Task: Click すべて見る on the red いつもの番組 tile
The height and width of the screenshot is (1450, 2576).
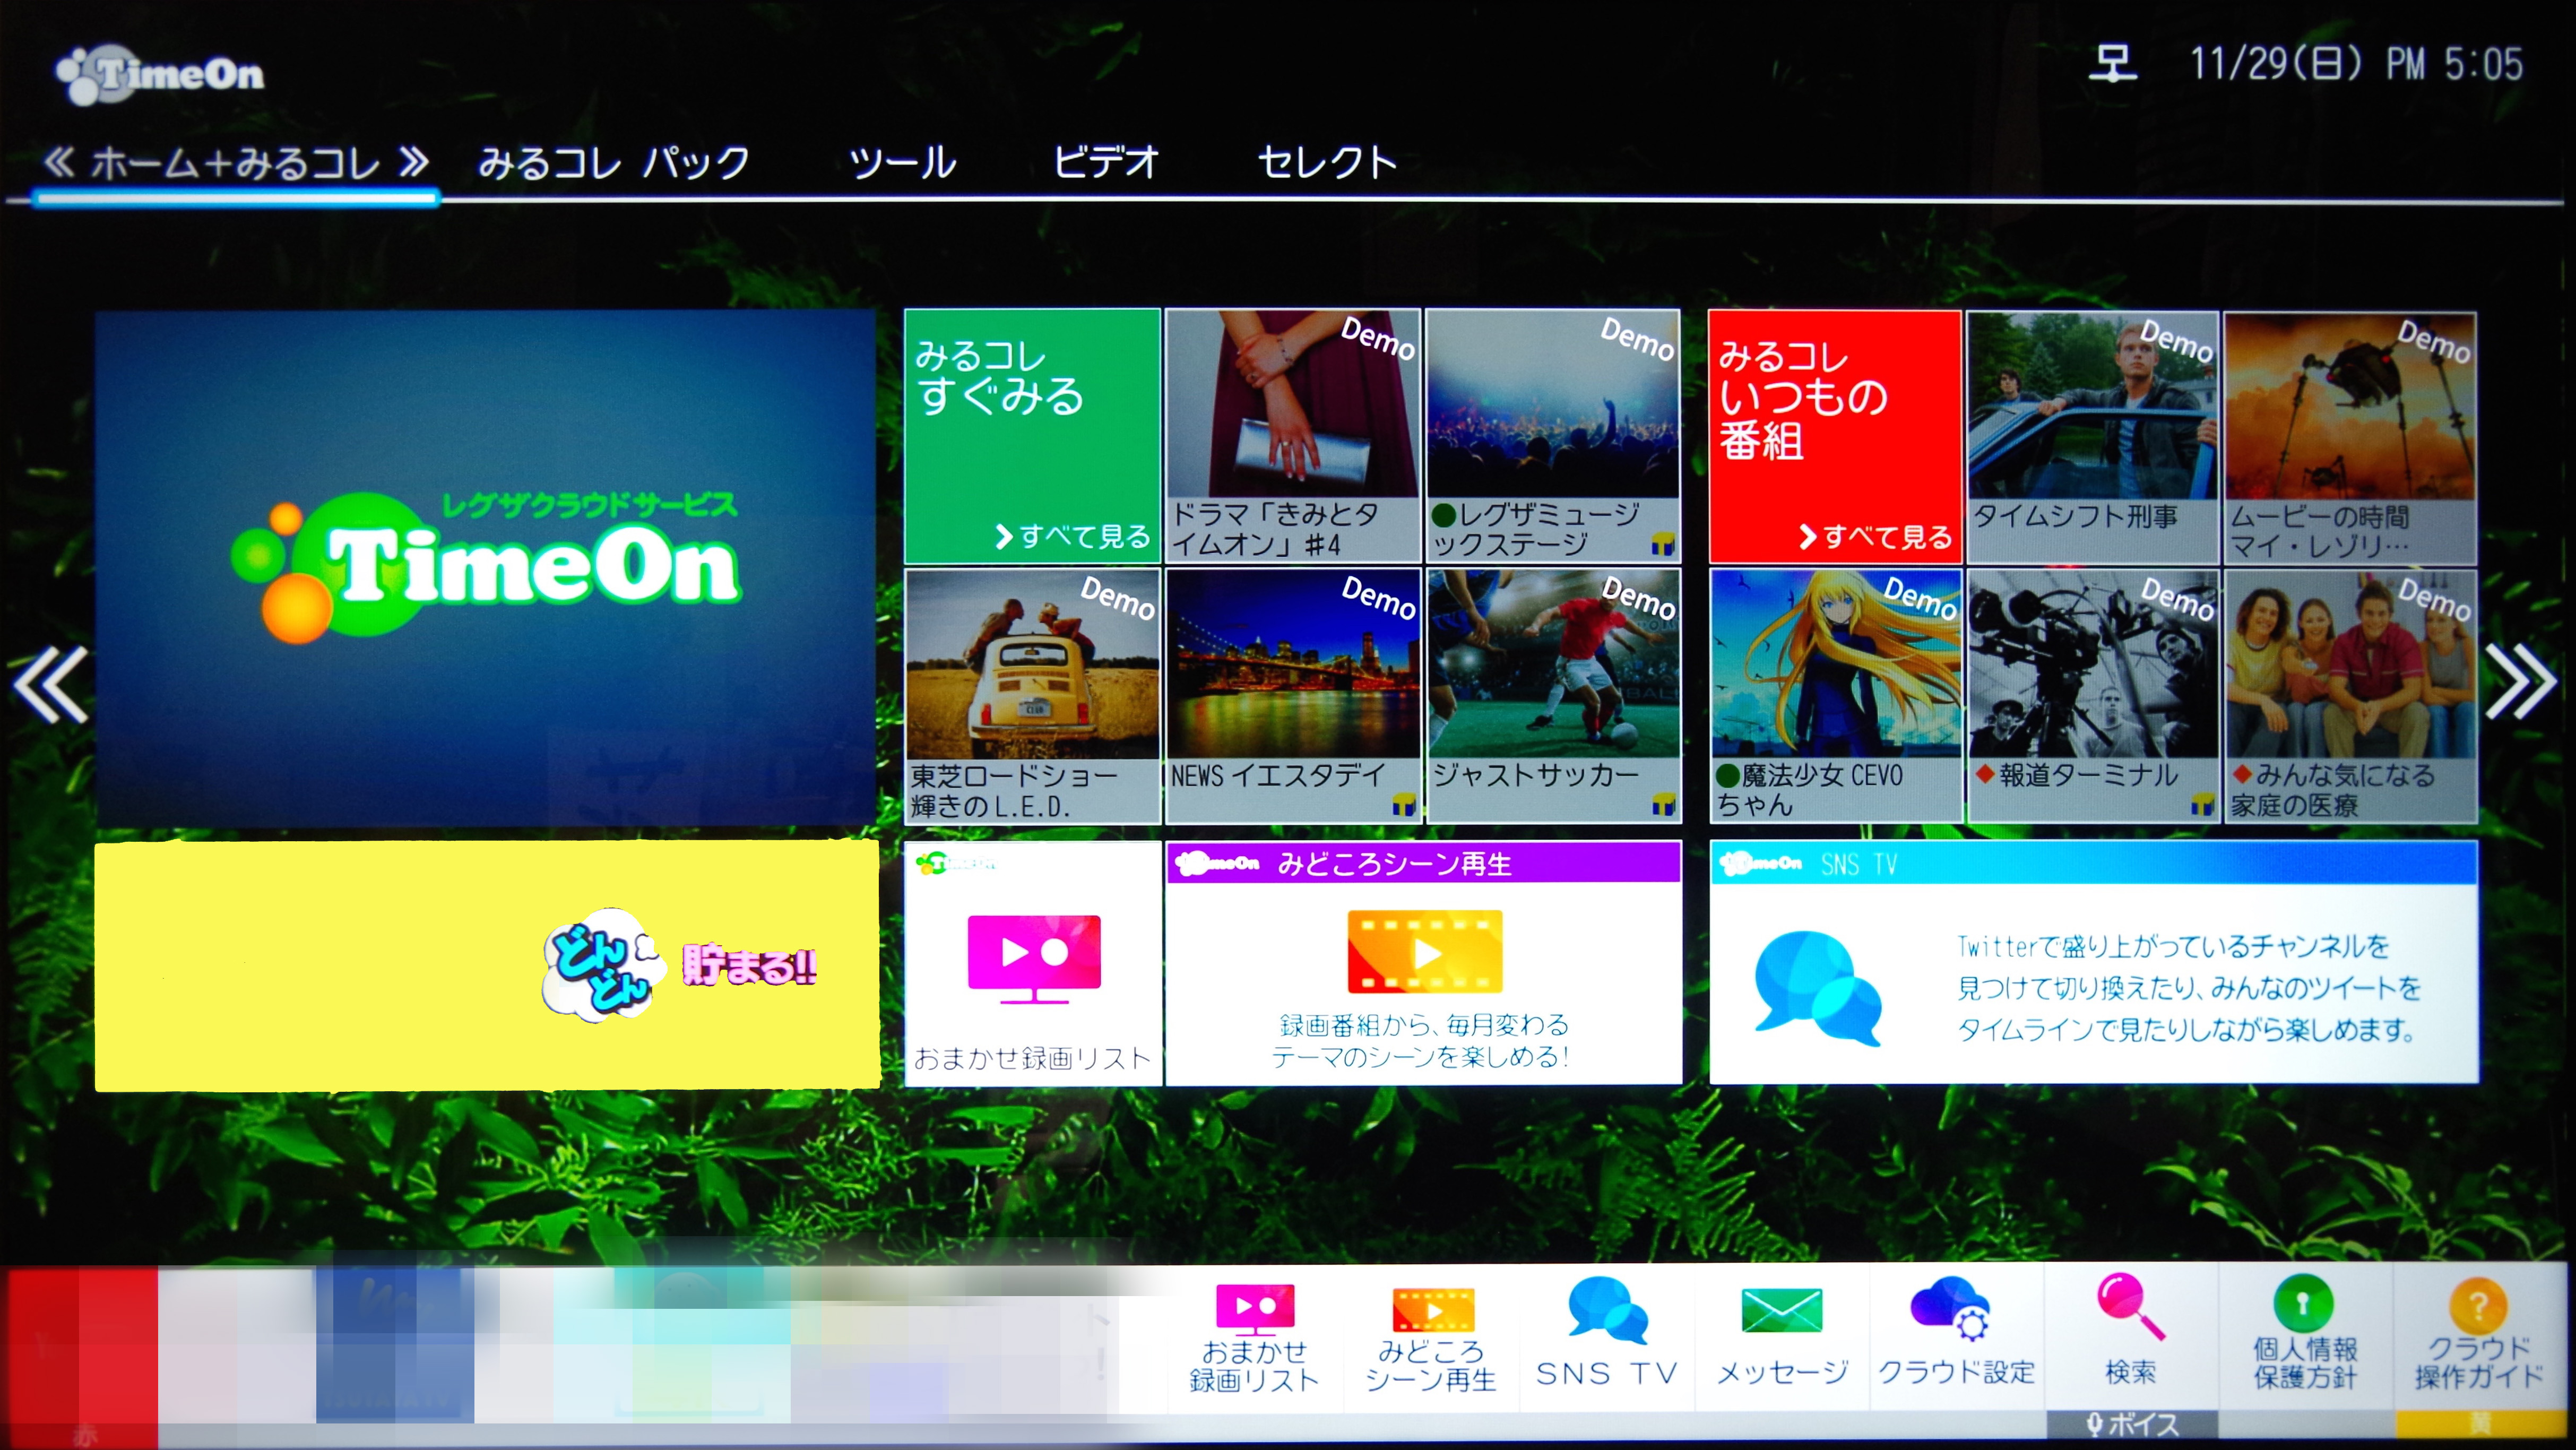Action: (1875, 537)
